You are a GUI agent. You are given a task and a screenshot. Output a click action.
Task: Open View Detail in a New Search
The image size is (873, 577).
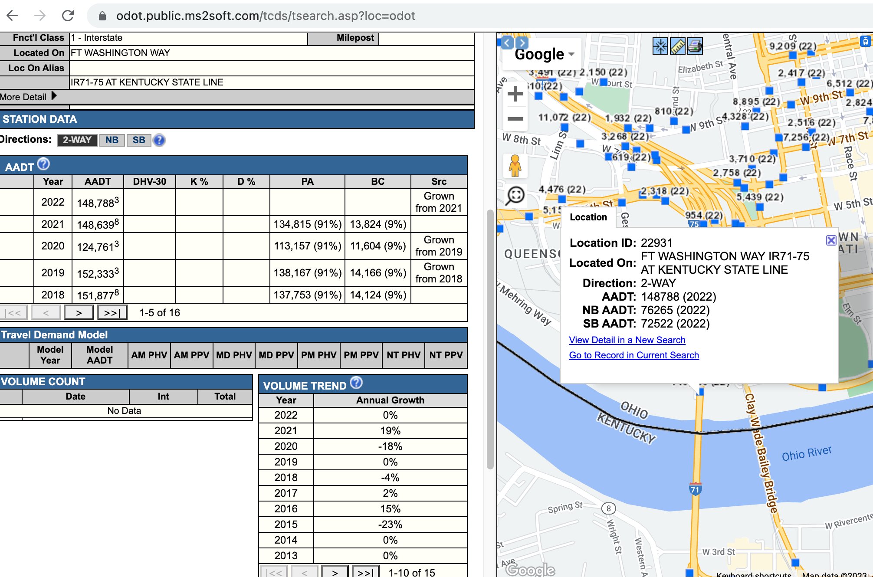pyautogui.click(x=627, y=340)
